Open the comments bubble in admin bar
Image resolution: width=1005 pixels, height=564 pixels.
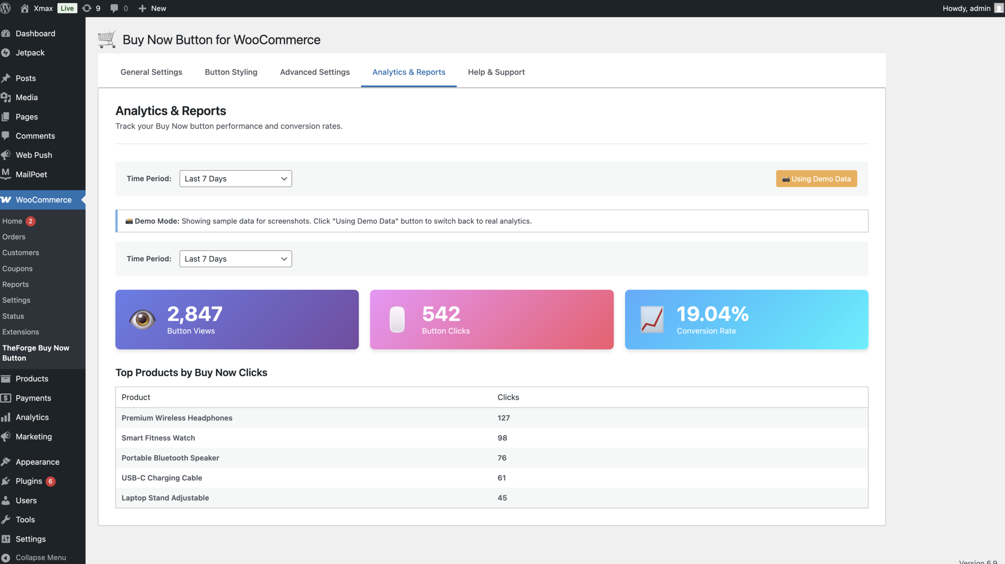pos(115,8)
